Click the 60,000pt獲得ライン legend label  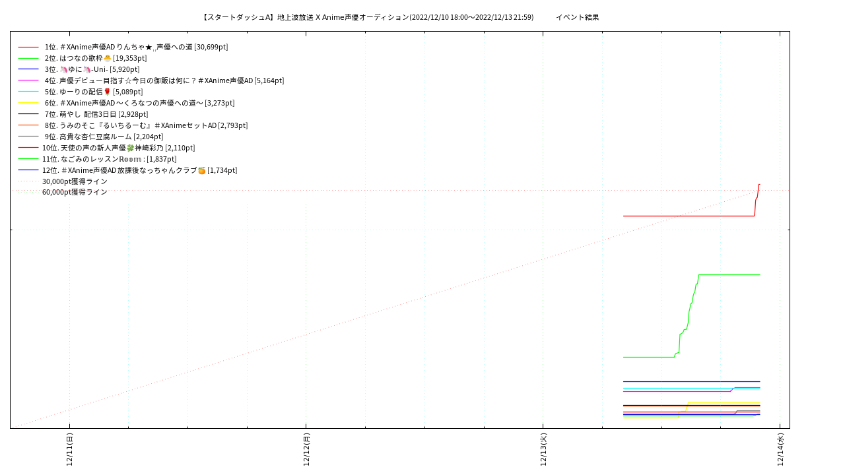[75, 192]
